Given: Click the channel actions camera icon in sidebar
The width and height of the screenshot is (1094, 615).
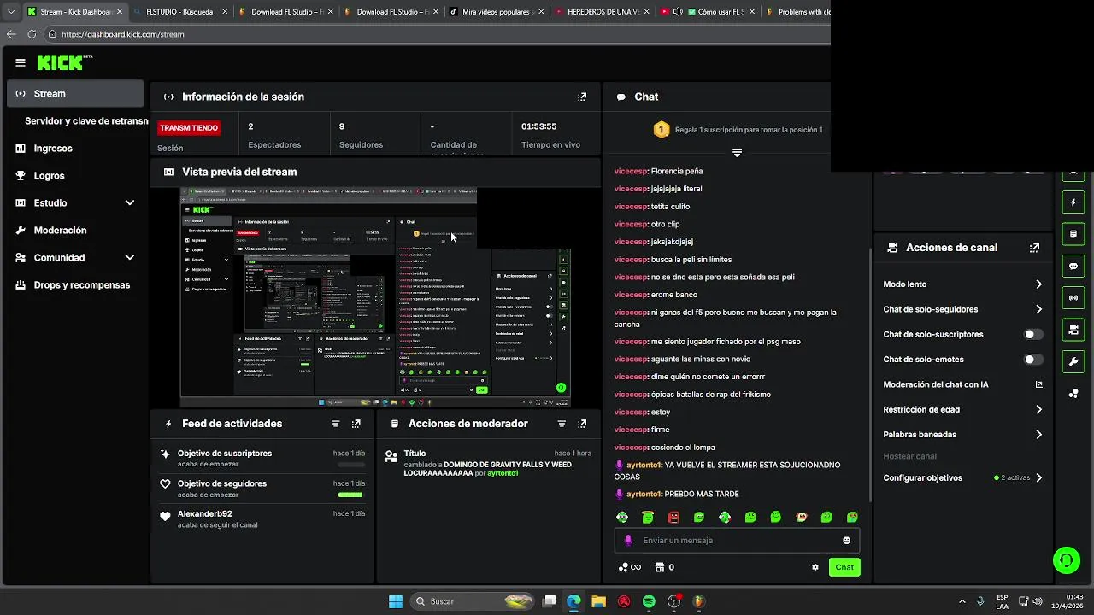Looking at the screenshot, I should 1073,330.
